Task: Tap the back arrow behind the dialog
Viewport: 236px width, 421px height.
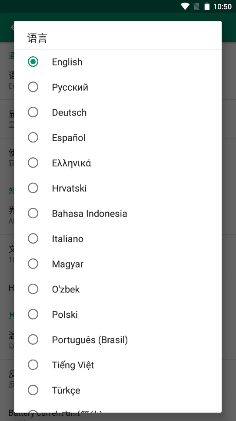Action: [12, 27]
